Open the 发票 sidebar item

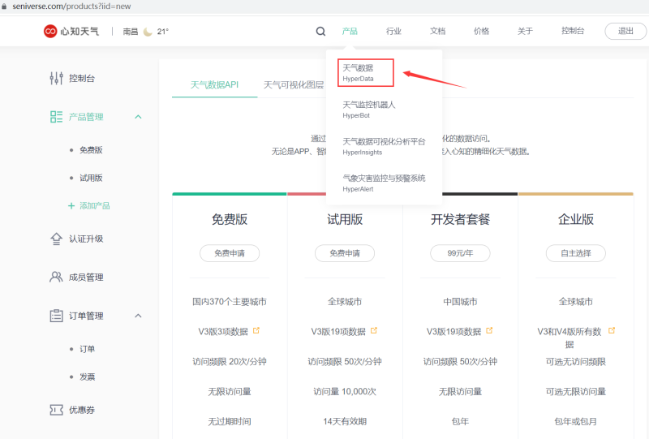pyautogui.click(x=87, y=377)
